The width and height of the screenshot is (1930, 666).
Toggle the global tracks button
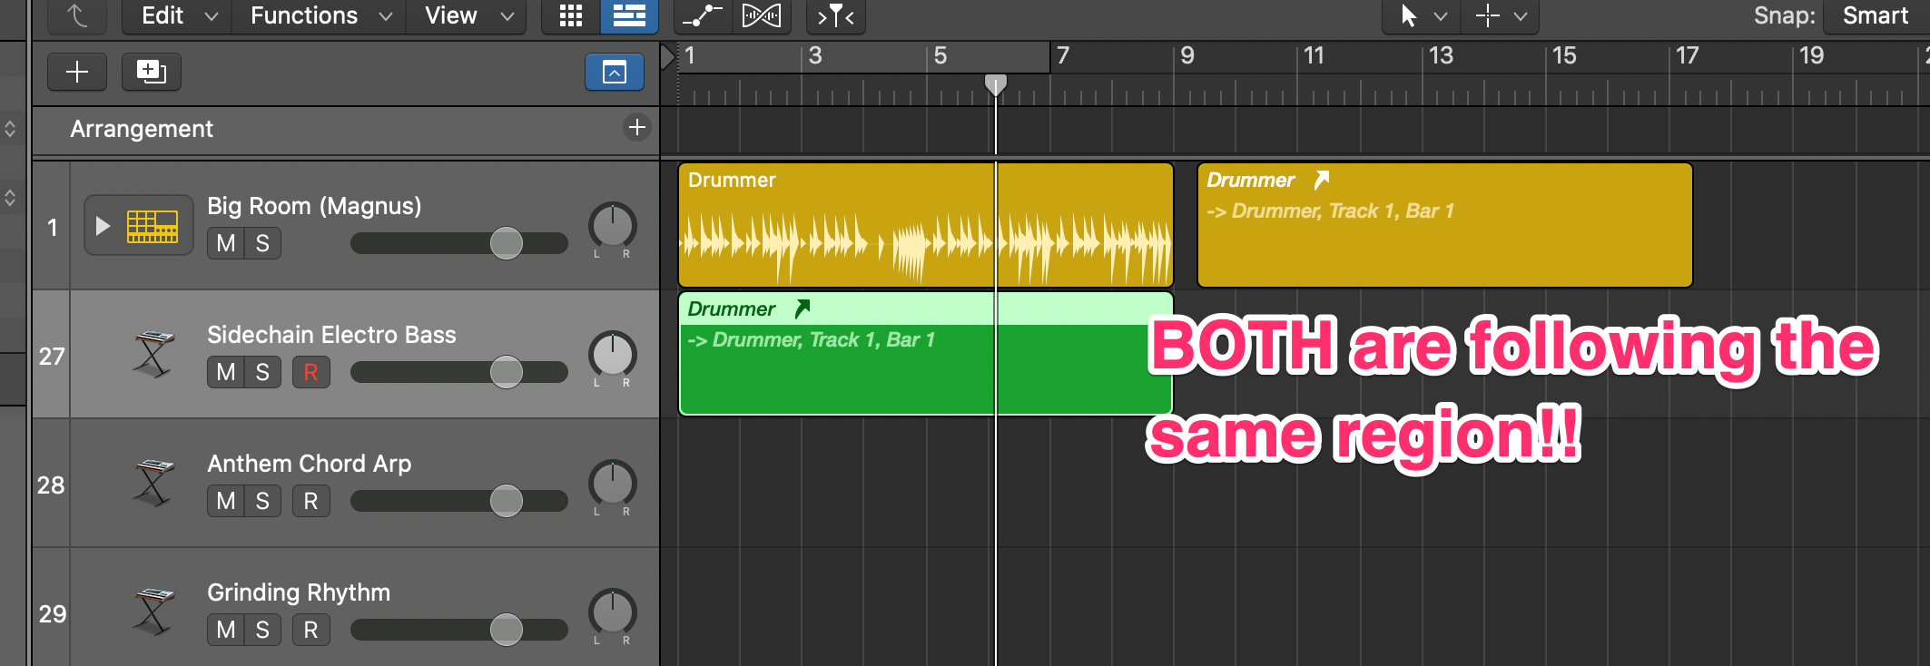tap(615, 72)
